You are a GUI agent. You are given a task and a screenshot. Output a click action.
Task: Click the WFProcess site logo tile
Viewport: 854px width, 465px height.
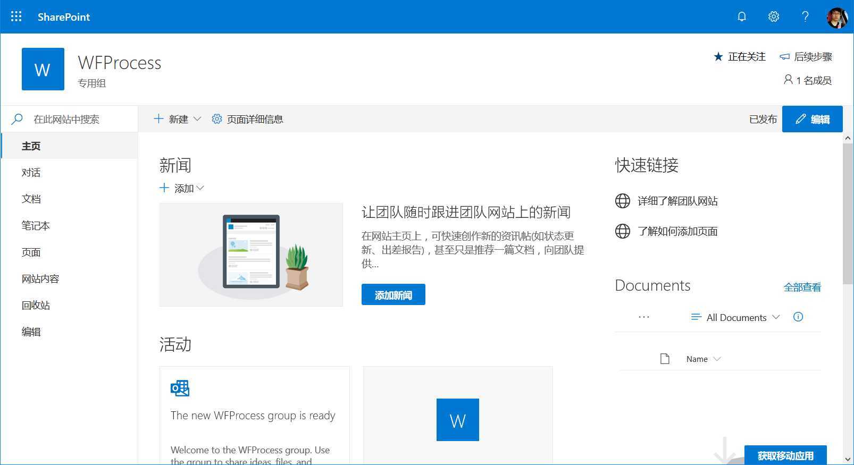[x=43, y=69]
